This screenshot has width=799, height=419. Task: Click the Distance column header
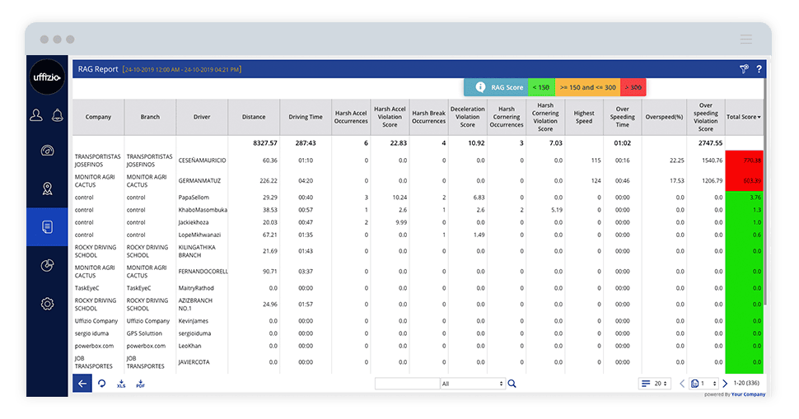pos(254,117)
